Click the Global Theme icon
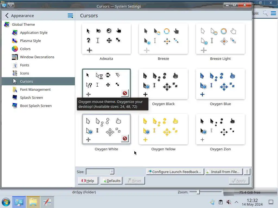The height and width of the screenshot is (208, 278). click(x=7, y=24)
